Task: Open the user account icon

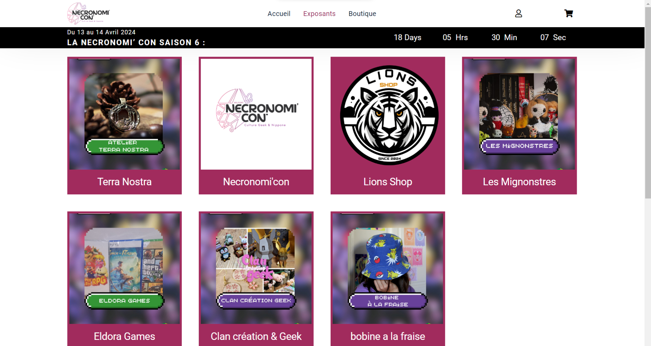Action: tap(518, 14)
